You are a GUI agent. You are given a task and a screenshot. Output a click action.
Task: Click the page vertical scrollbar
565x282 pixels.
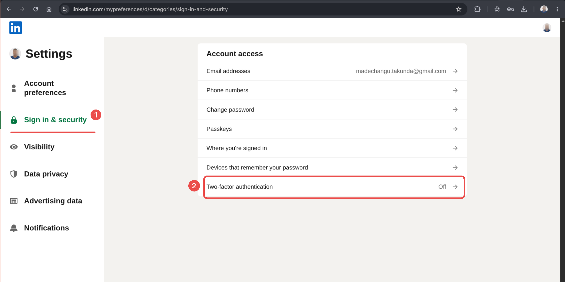[562, 150]
